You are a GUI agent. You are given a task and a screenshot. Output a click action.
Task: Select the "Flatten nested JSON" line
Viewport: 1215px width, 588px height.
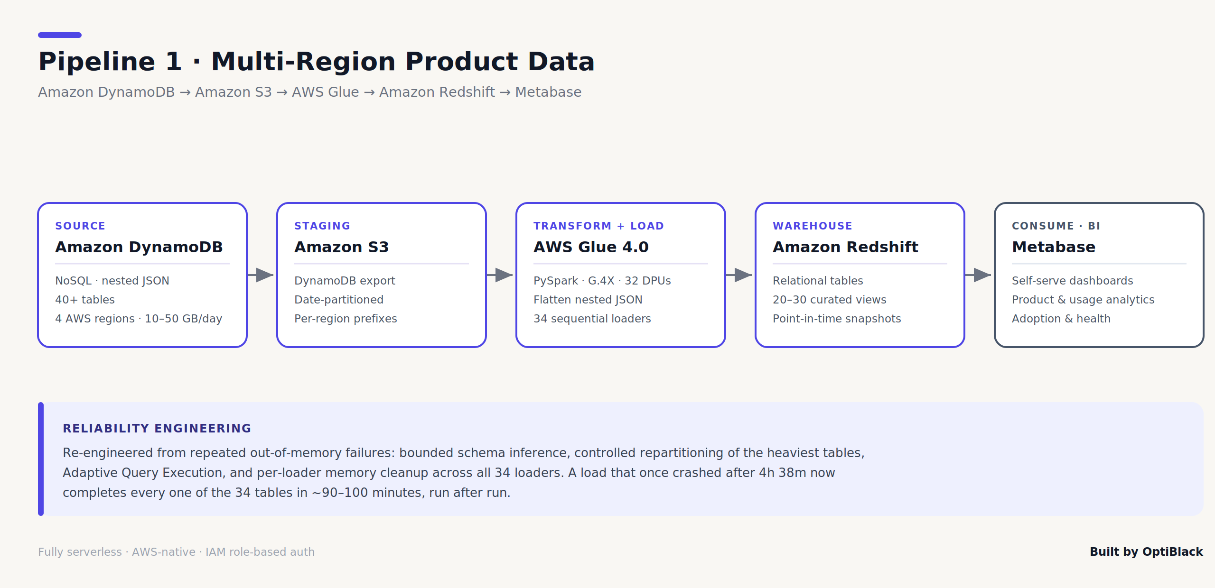[x=588, y=300]
